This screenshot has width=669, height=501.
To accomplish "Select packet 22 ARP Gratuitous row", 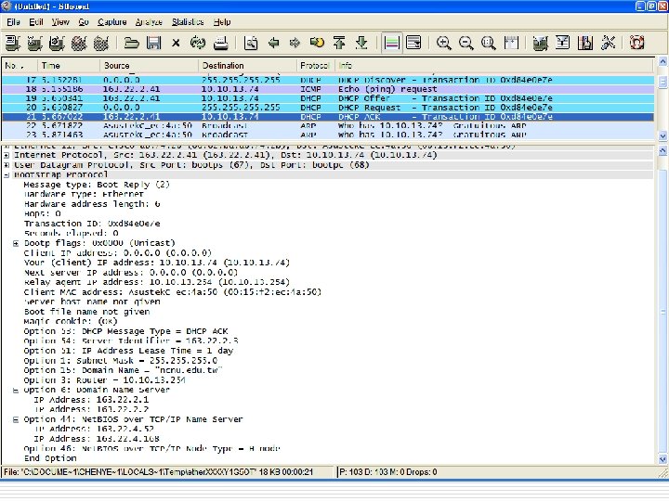I will point(328,126).
